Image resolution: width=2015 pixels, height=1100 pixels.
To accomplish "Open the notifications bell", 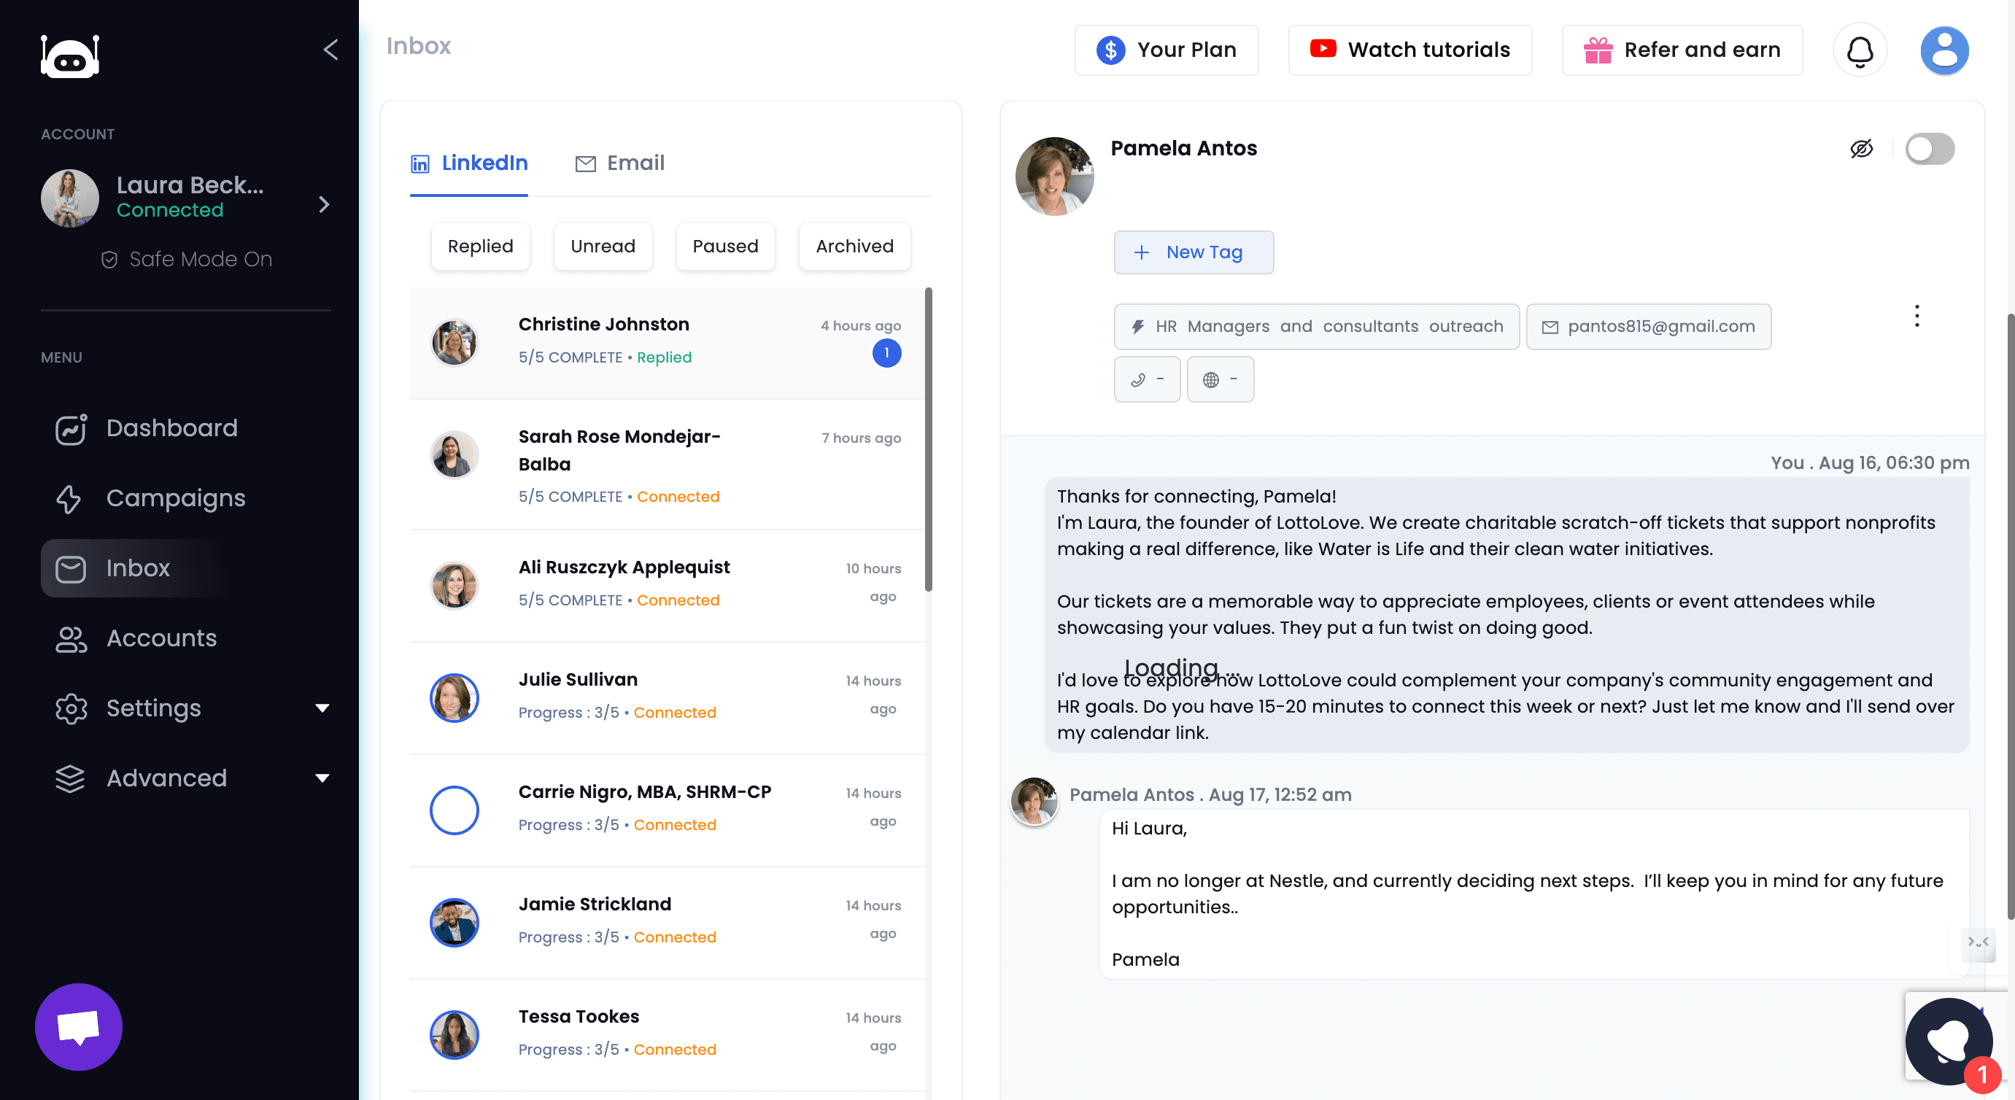I will point(1860,51).
